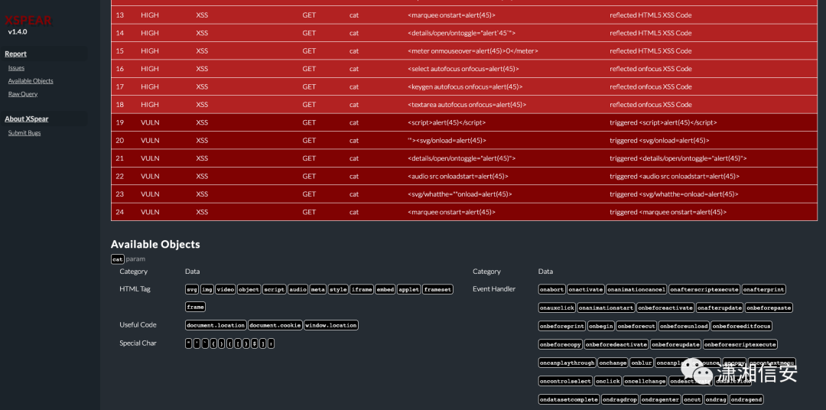Select the onafterprint badge
This screenshot has width=826, height=410.
tap(764, 289)
